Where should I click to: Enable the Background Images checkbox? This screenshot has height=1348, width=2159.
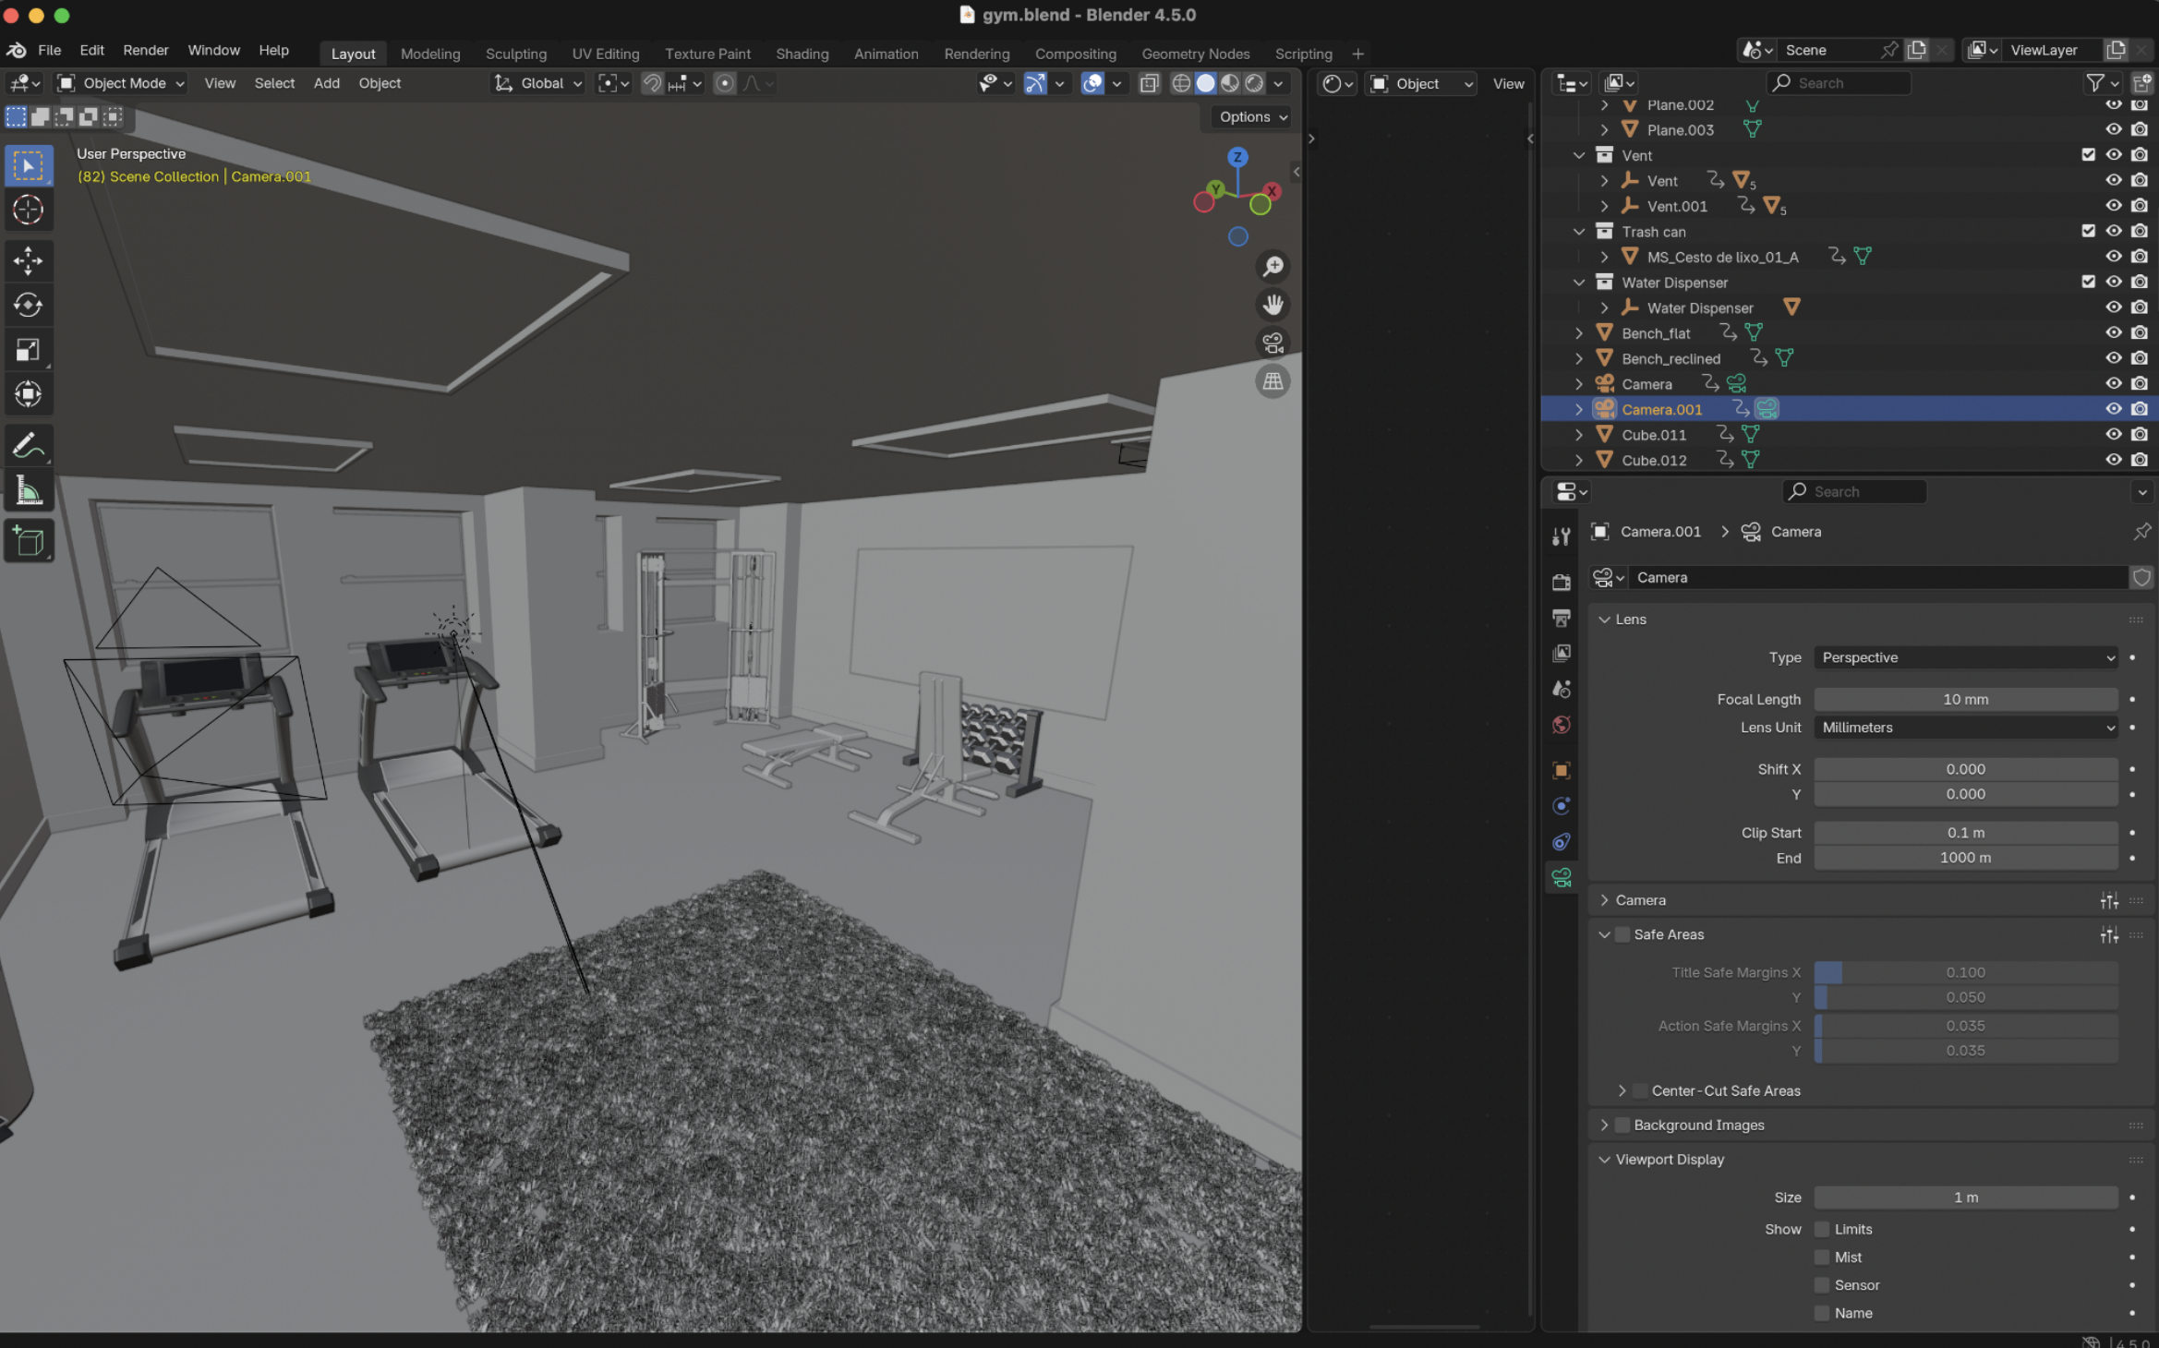click(x=1622, y=1125)
